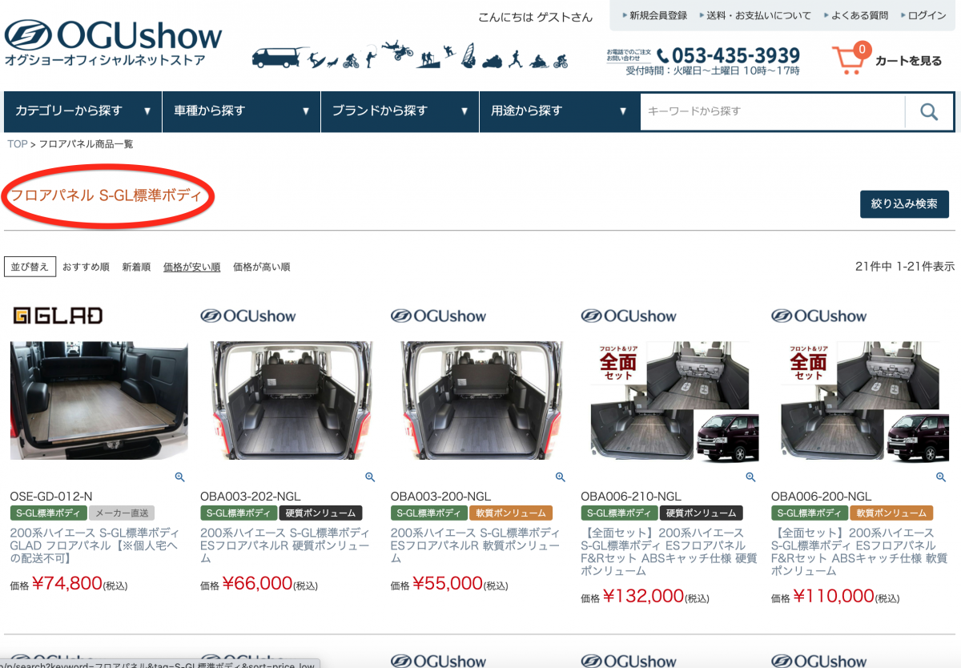961x668 pixels.
Task: Click price ¥55,000
Action: coord(448,584)
